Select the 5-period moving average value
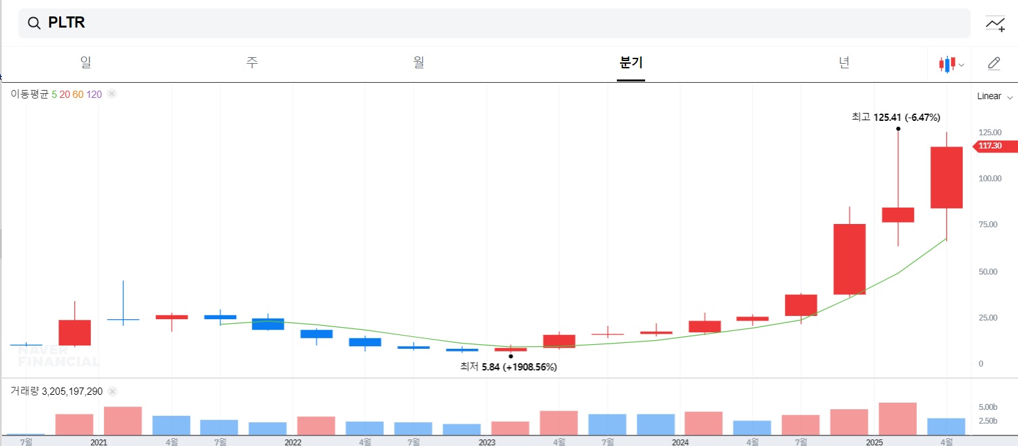This screenshot has height=446, width=1018. tap(55, 94)
